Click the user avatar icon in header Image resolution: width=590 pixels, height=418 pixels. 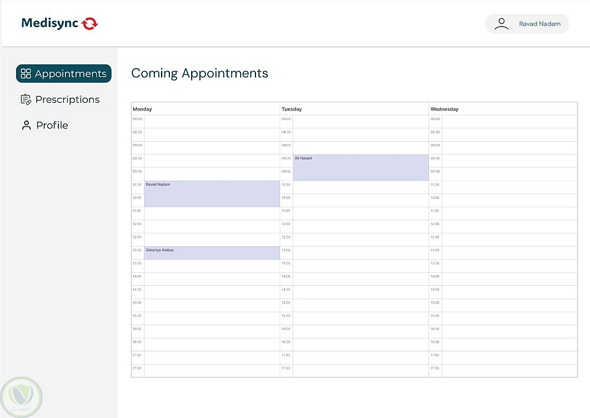tap(501, 24)
